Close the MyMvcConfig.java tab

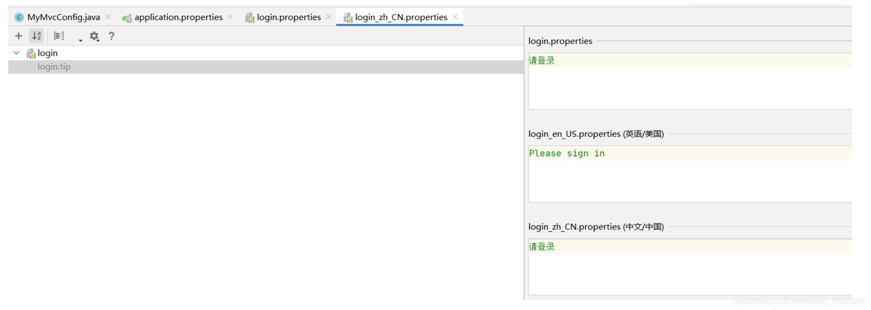click(108, 17)
